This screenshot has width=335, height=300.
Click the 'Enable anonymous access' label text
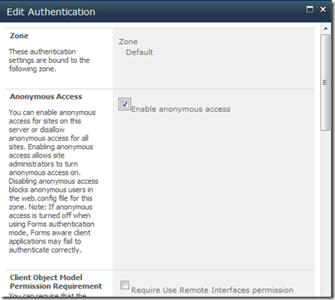[181, 109]
